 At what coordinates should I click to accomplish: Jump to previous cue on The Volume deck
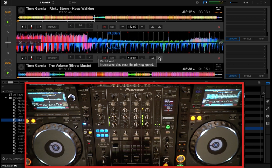tap(24, 58)
